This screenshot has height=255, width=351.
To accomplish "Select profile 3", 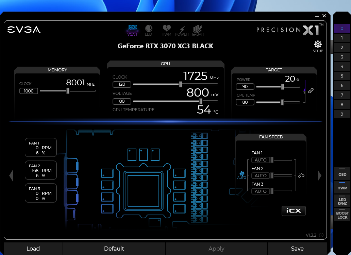I will (x=342, y=57).
